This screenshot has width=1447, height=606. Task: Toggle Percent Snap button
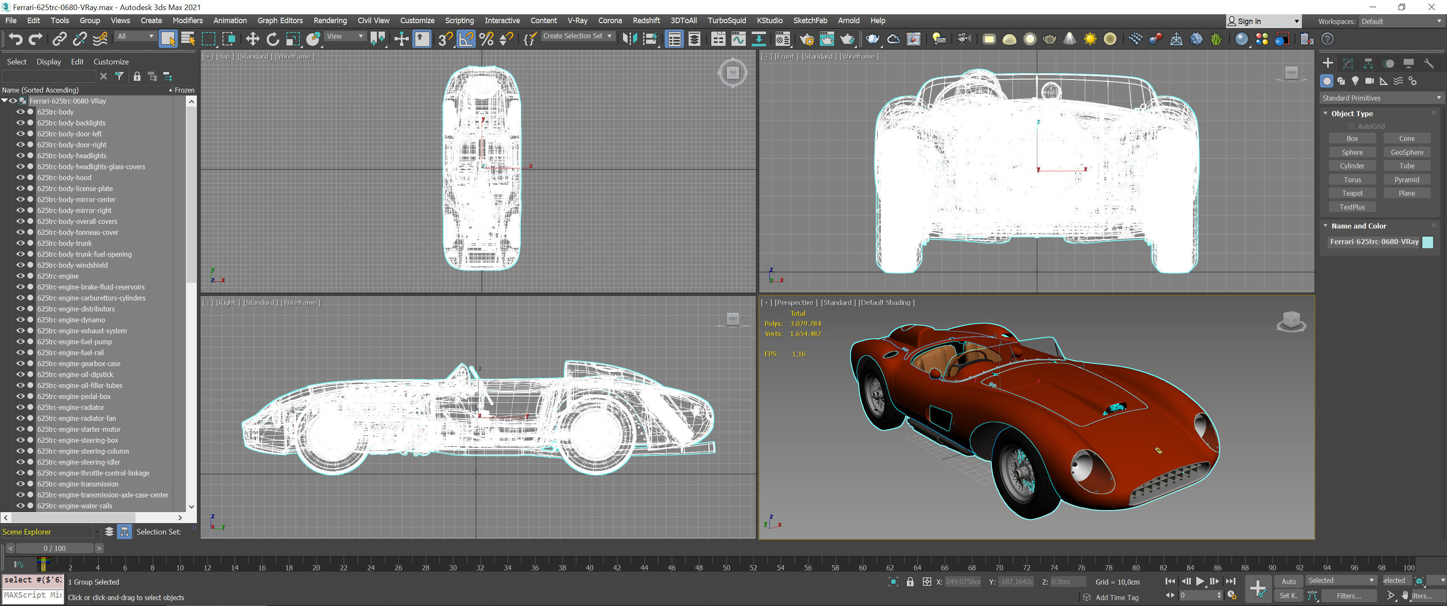coord(486,39)
